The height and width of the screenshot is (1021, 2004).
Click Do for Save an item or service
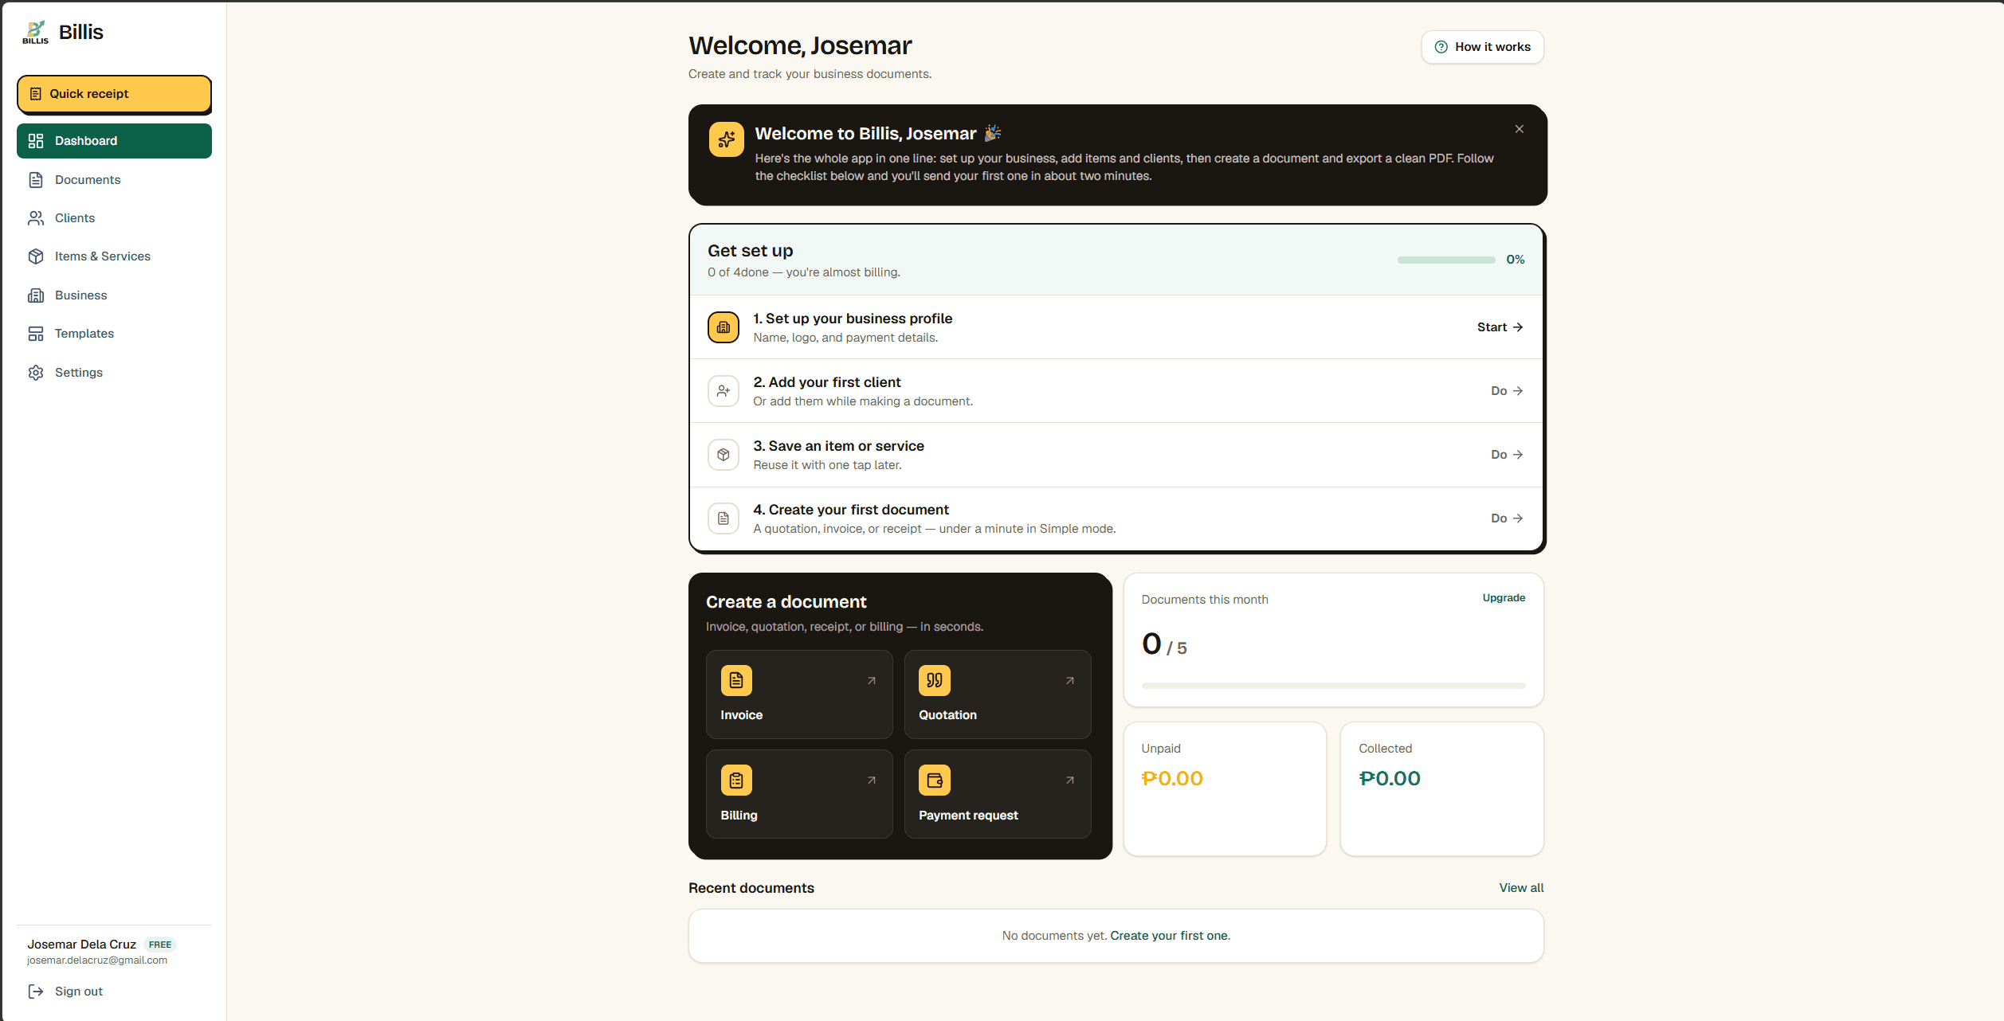[1507, 455]
